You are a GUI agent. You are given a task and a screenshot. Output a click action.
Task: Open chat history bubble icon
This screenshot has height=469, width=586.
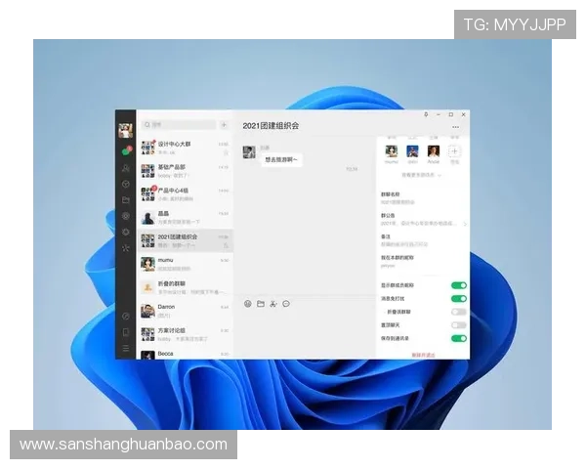point(286,304)
